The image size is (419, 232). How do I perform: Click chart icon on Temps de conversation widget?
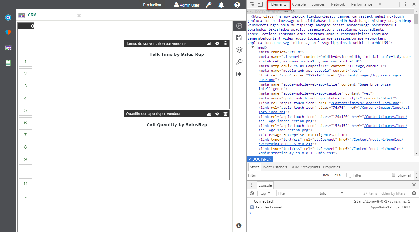click(x=209, y=44)
